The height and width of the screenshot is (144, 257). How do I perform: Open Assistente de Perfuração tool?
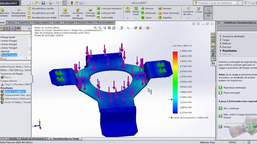click(x=78, y=14)
